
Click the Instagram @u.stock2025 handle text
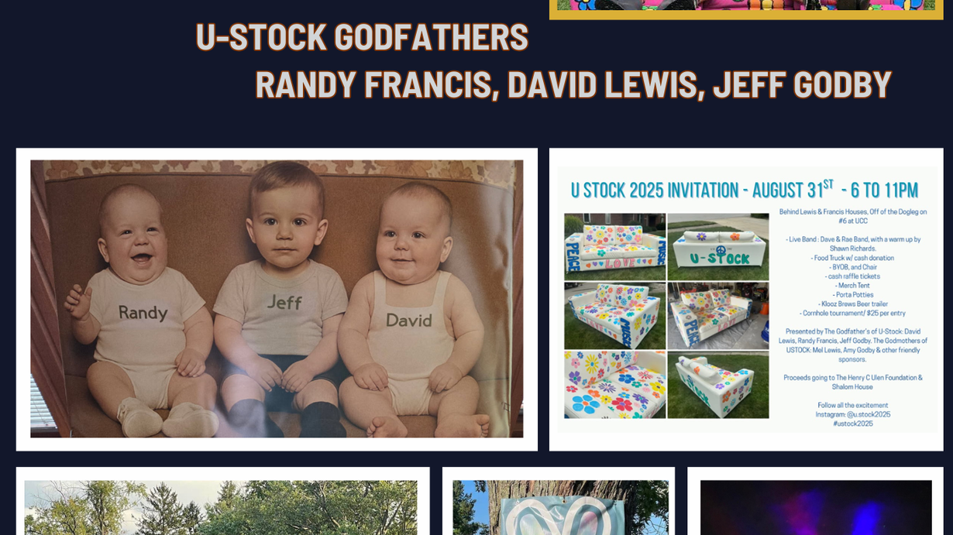pos(852,414)
